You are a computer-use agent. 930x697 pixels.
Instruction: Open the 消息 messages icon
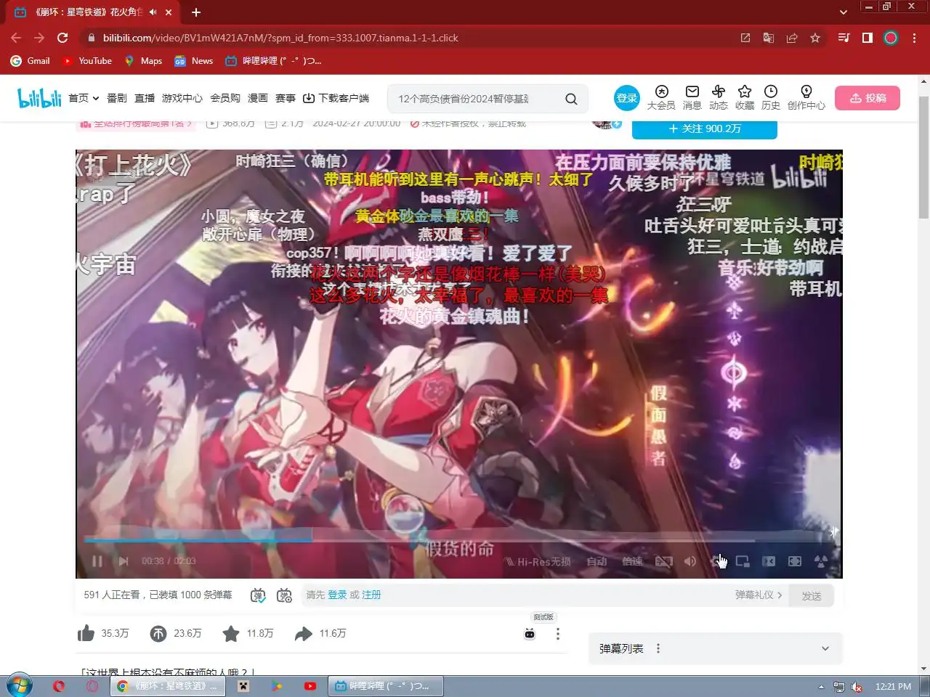pyautogui.click(x=692, y=97)
